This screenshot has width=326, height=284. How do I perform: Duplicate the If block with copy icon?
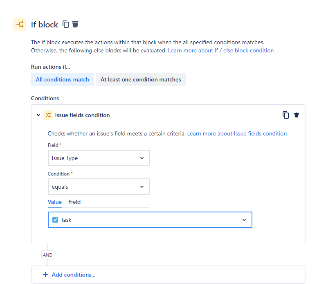[x=65, y=24]
